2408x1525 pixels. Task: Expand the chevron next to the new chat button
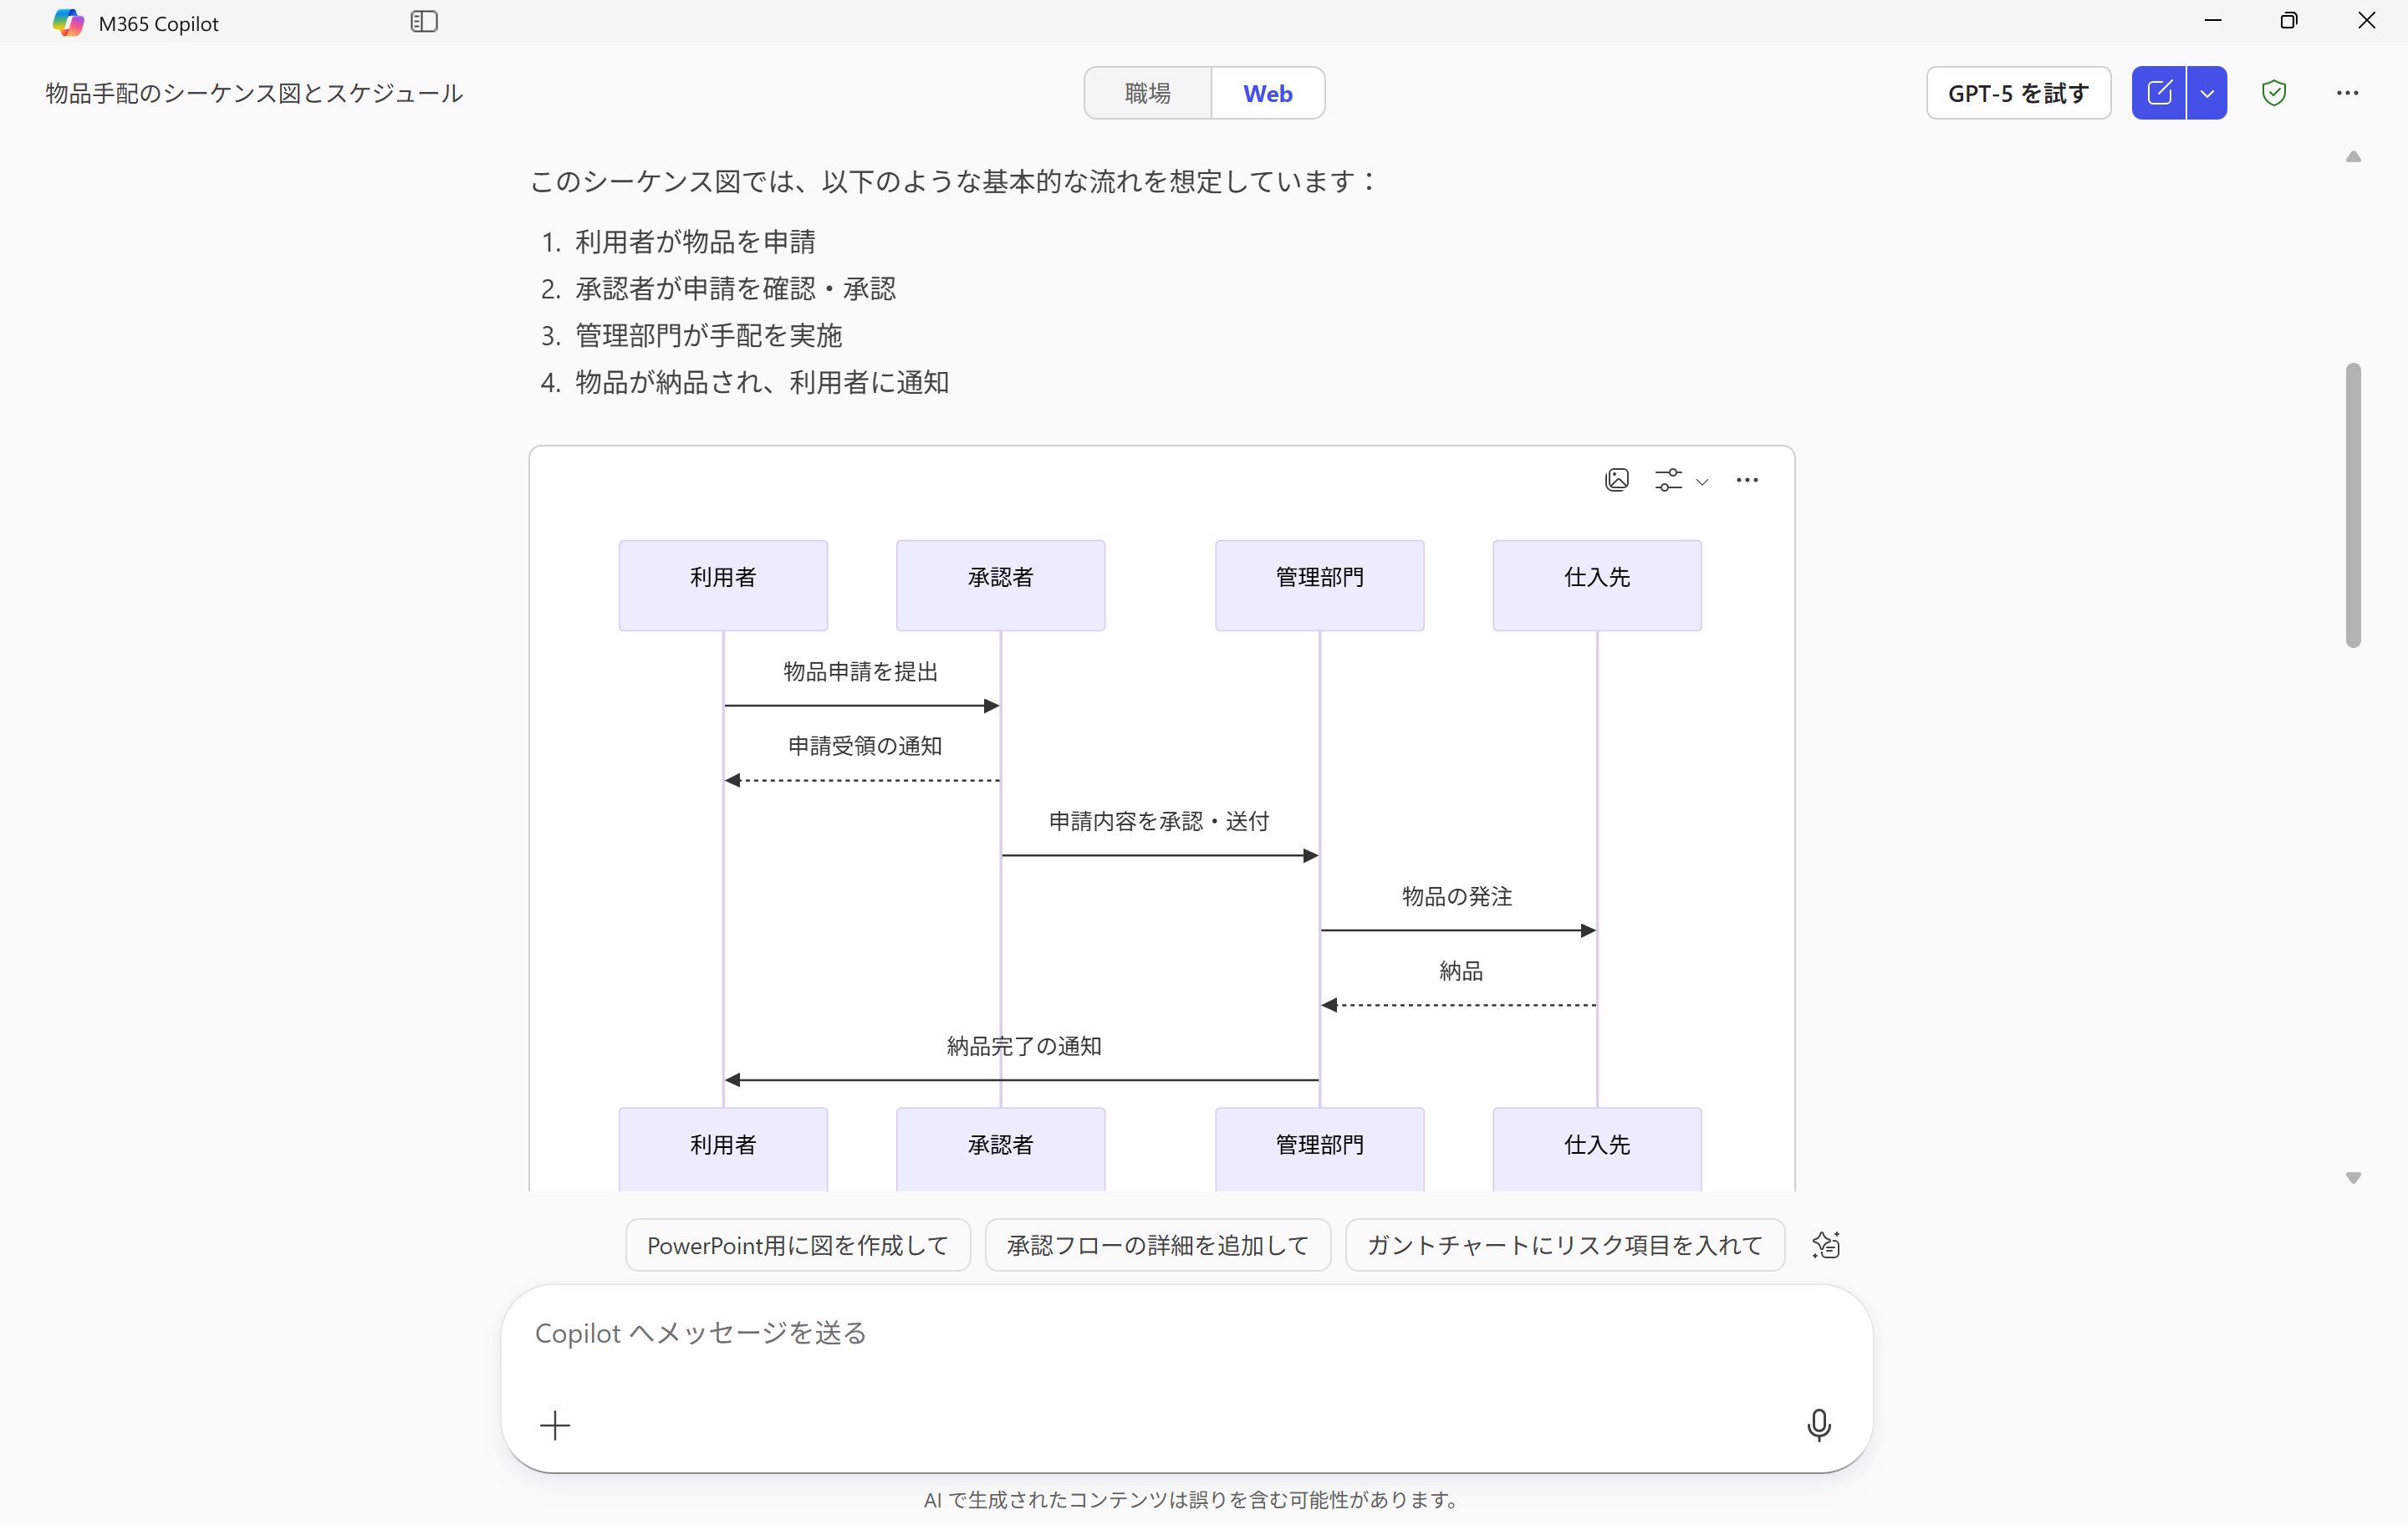click(x=2208, y=92)
